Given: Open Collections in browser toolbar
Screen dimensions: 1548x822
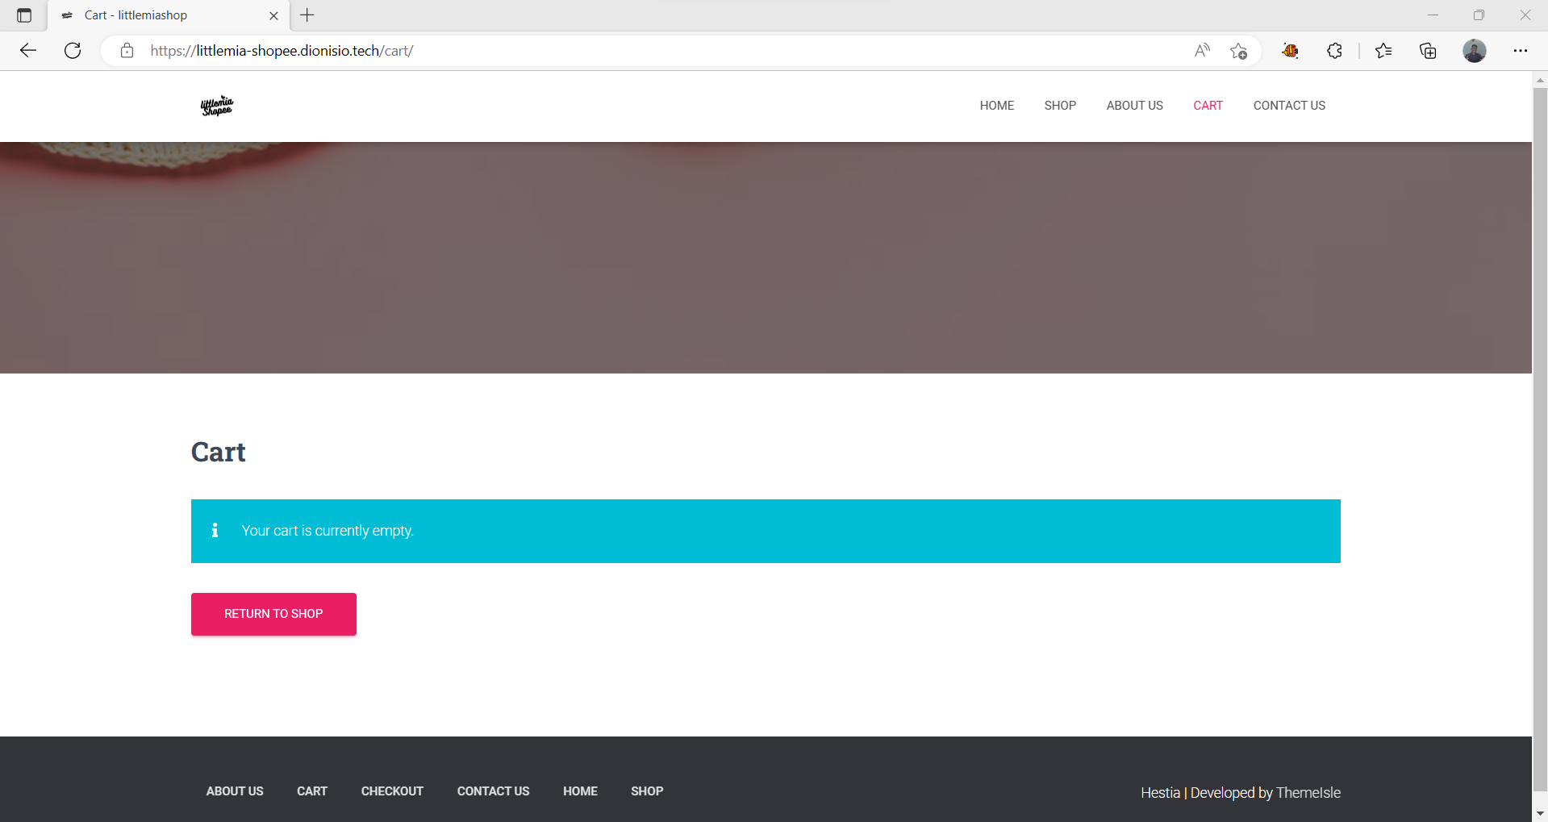Looking at the screenshot, I should point(1428,51).
